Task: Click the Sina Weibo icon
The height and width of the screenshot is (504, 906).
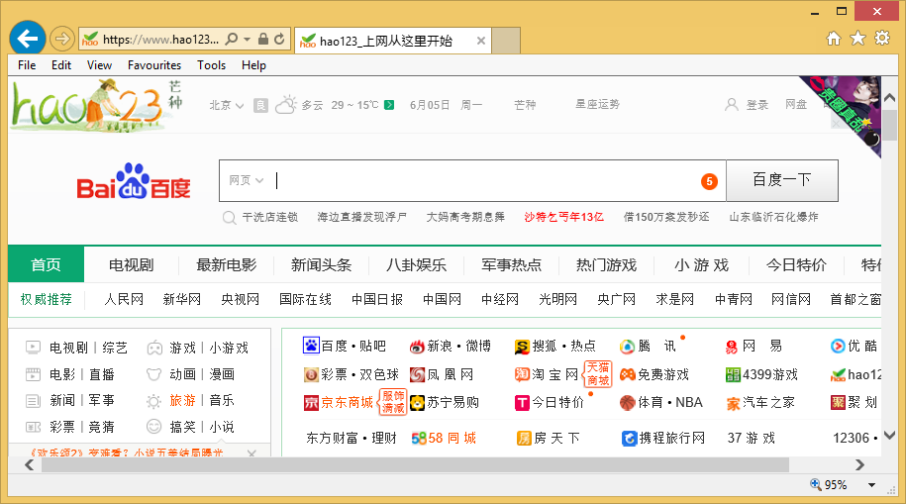Action: tap(417, 347)
